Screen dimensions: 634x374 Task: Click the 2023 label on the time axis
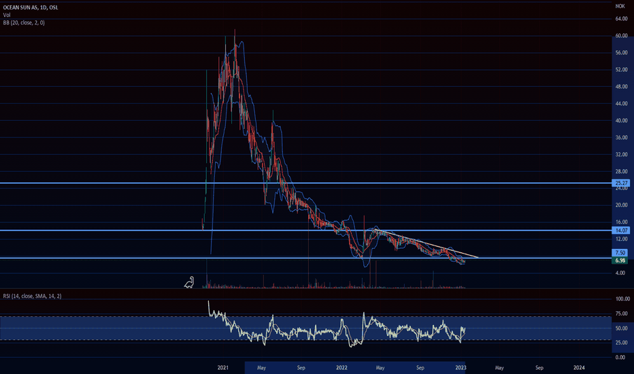click(461, 367)
